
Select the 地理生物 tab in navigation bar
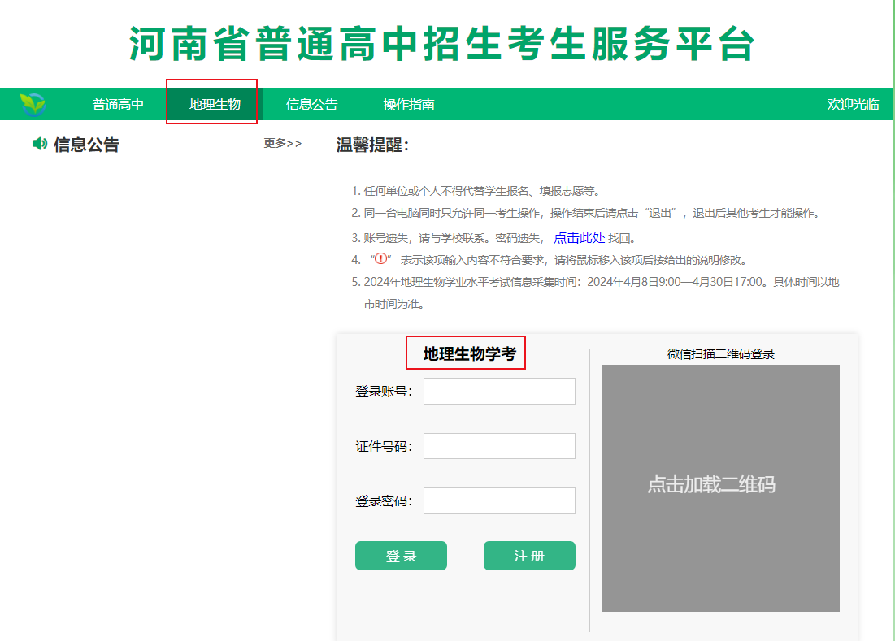tap(215, 104)
